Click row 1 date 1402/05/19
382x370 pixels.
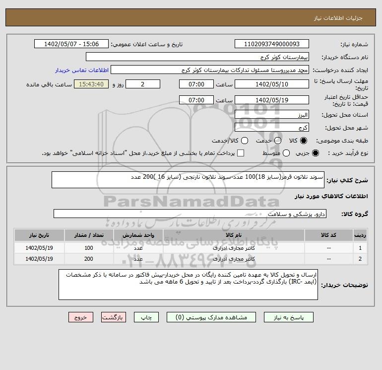pos(39,248)
